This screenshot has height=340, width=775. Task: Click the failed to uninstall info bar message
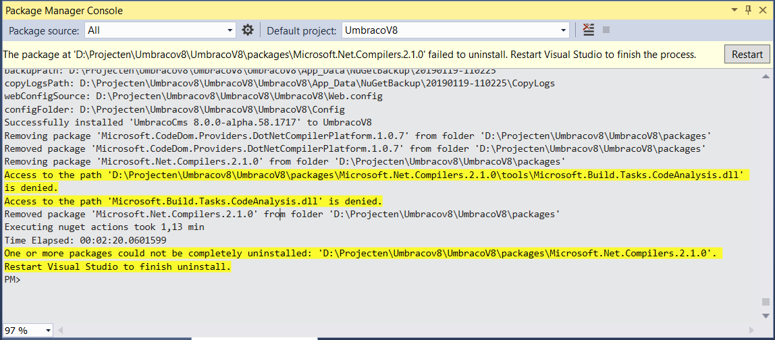350,55
